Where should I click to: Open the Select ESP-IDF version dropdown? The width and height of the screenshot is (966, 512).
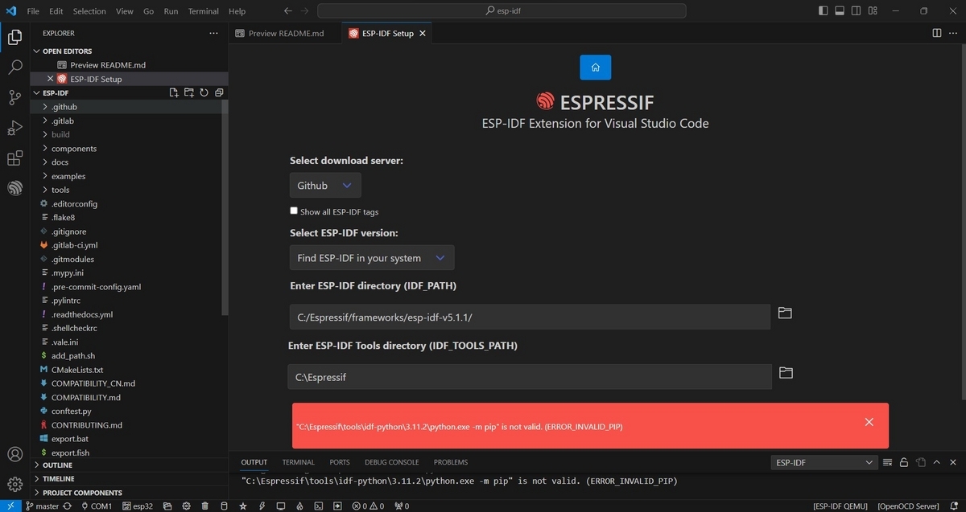(372, 258)
